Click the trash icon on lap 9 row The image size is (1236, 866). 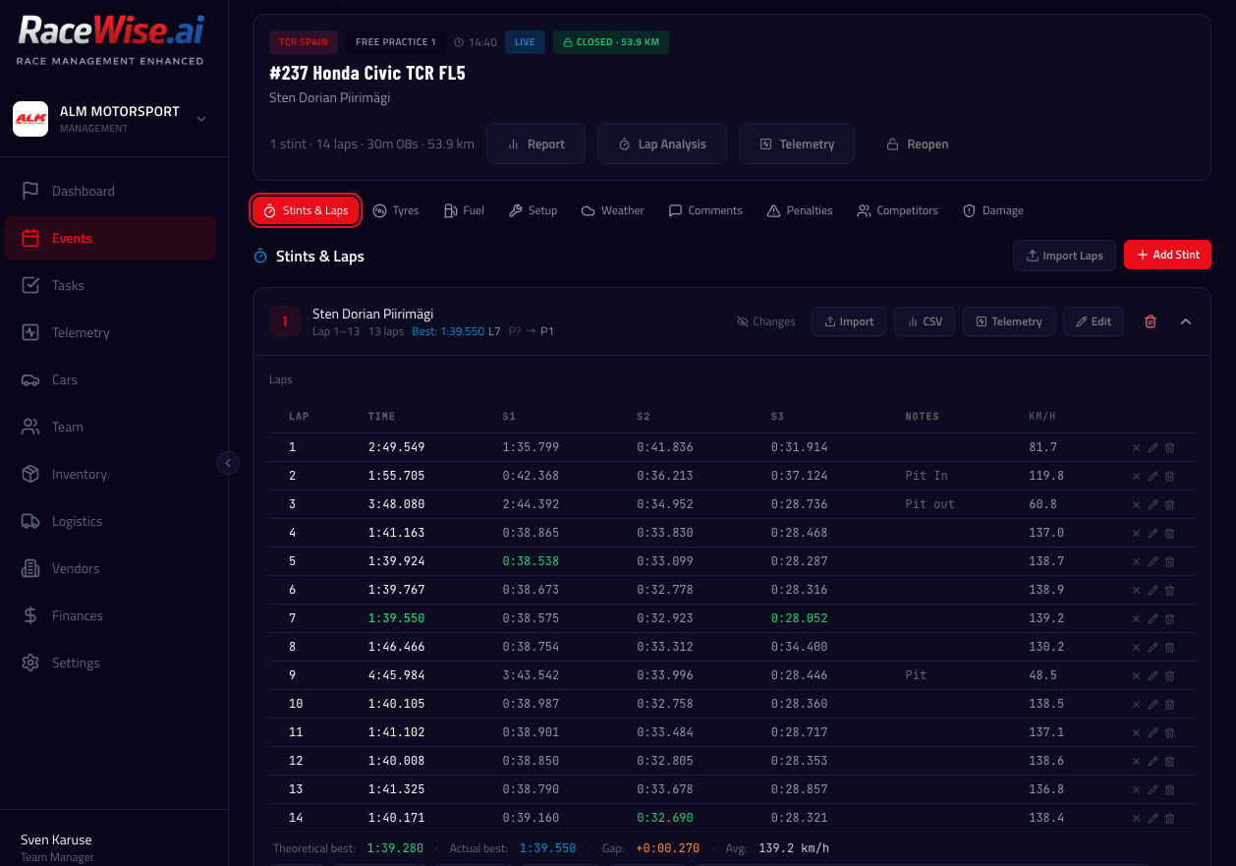pyautogui.click(x=1169, y=676)
